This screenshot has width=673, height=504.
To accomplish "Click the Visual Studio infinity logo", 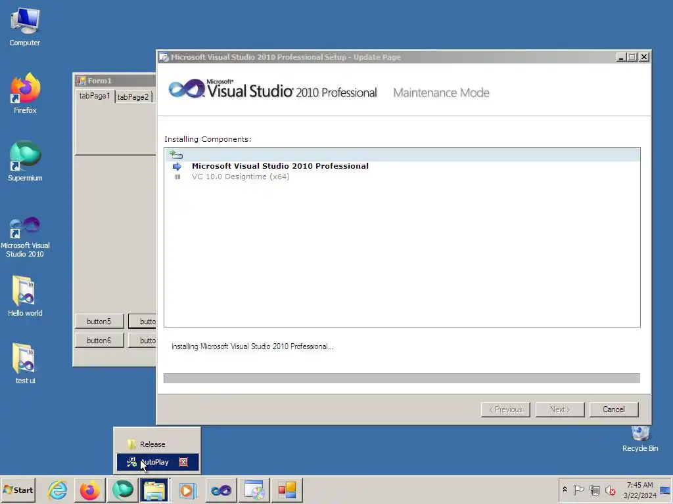I will point(187,89).
